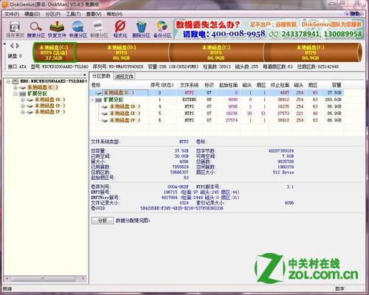The image size is (369, 295).
Task: Click the 卷标 column header
Action: click(x=96, y=86)
